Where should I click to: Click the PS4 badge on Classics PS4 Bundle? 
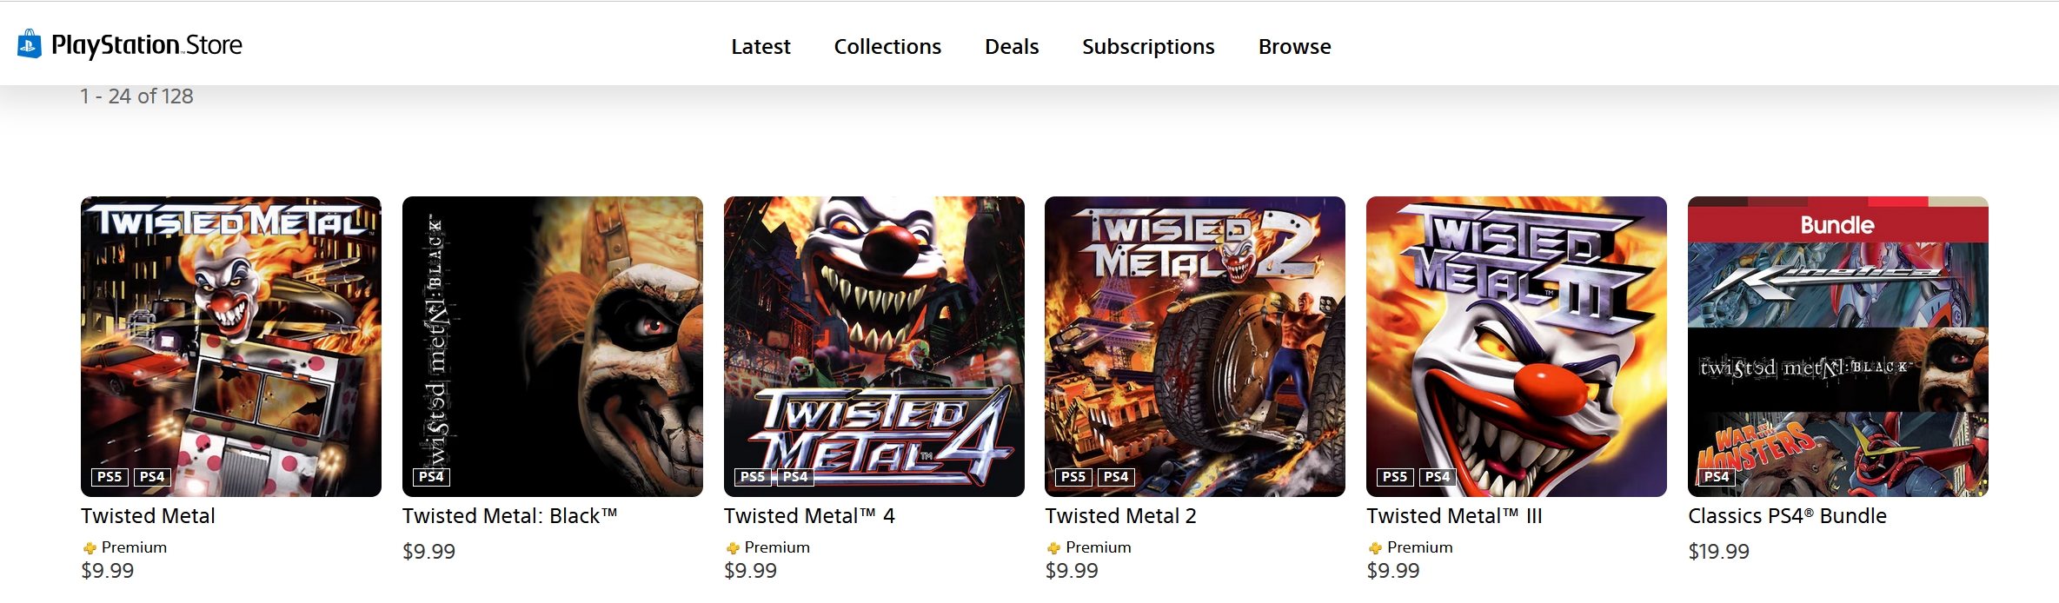click(1717, 477)
